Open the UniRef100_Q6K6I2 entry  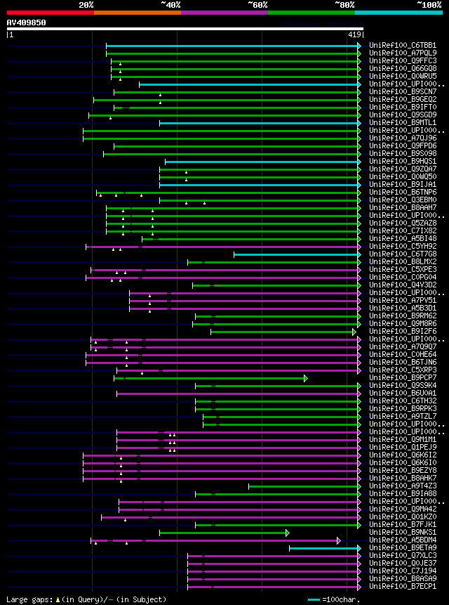coord(403,455)
